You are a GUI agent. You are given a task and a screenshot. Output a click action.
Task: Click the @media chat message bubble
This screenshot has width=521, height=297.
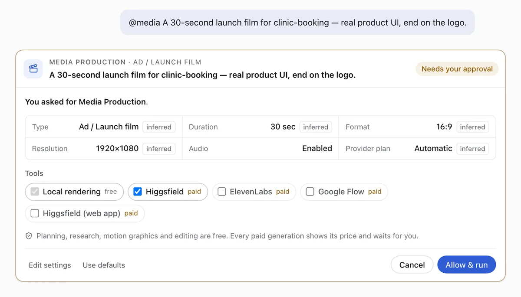(297, 23)
